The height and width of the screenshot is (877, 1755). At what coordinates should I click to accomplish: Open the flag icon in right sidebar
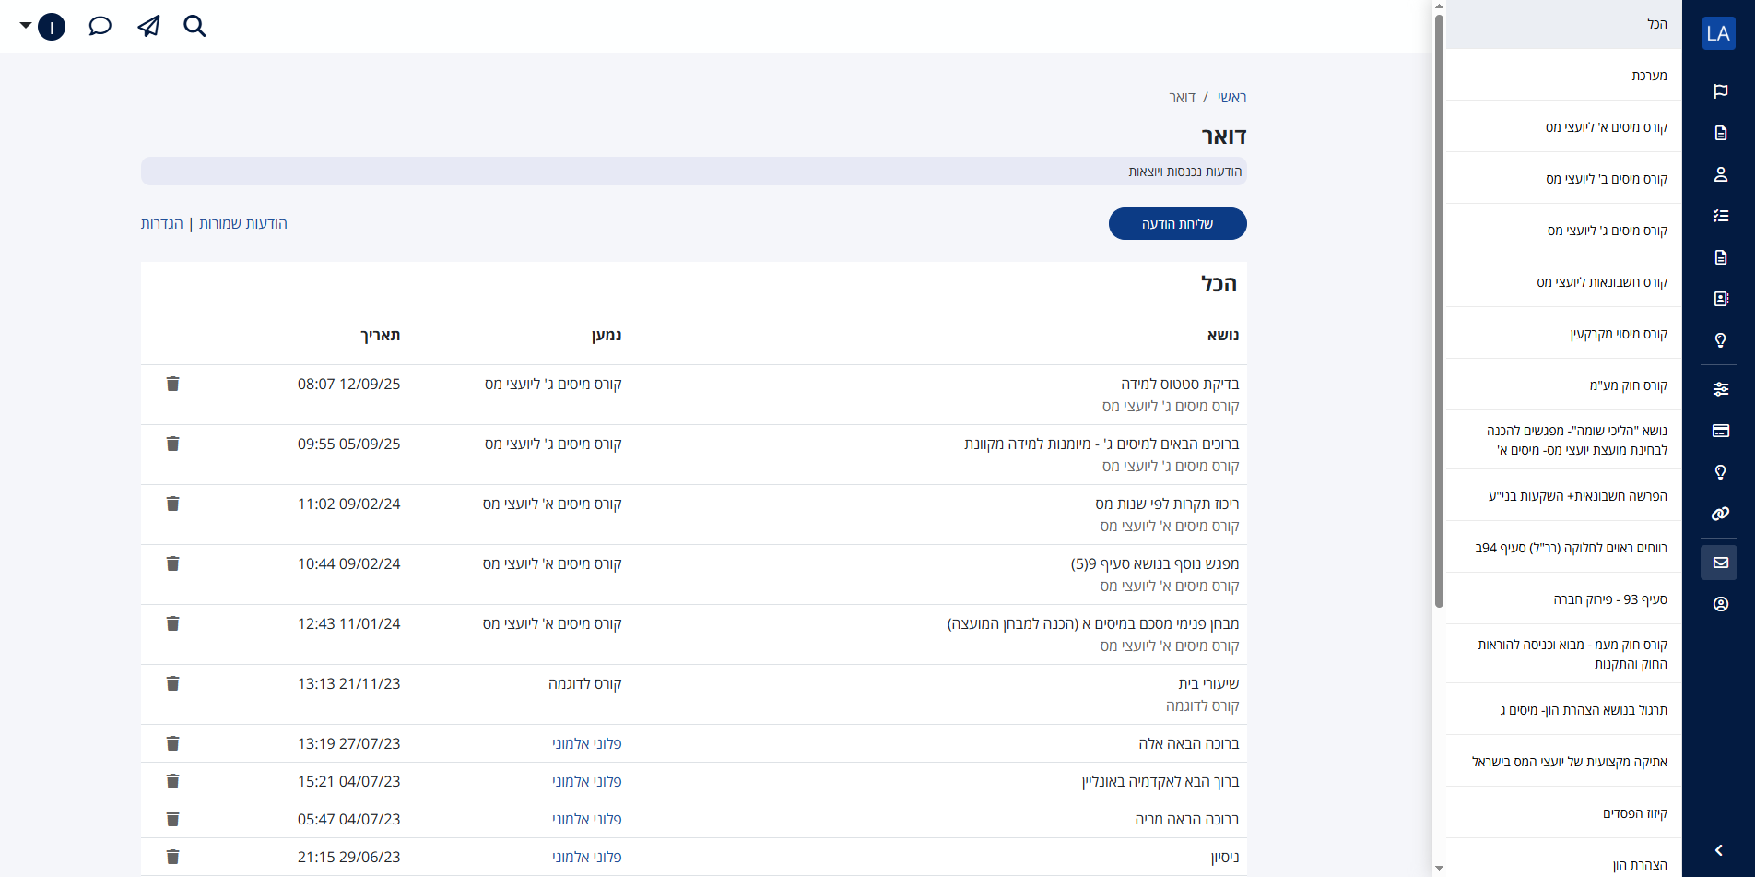(1720, 91)
